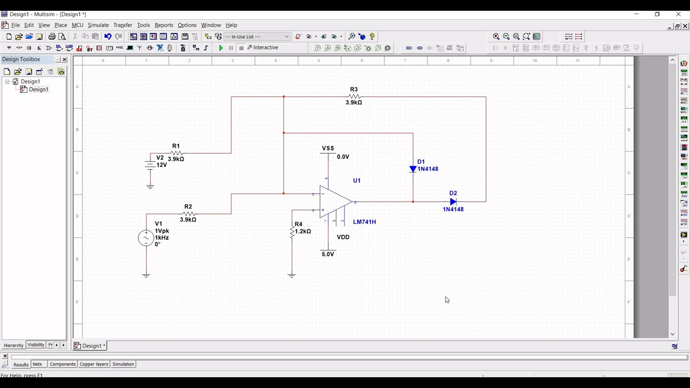The height and width of the screenshot is (388, 690).
Task: Run the Electrical Rules Check icon
Action: pos(298,37)
